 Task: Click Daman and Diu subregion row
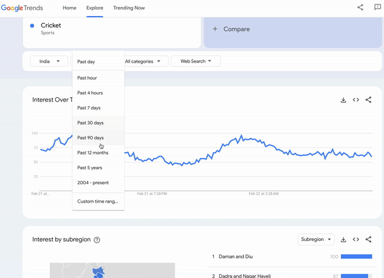tap(292, 256)
